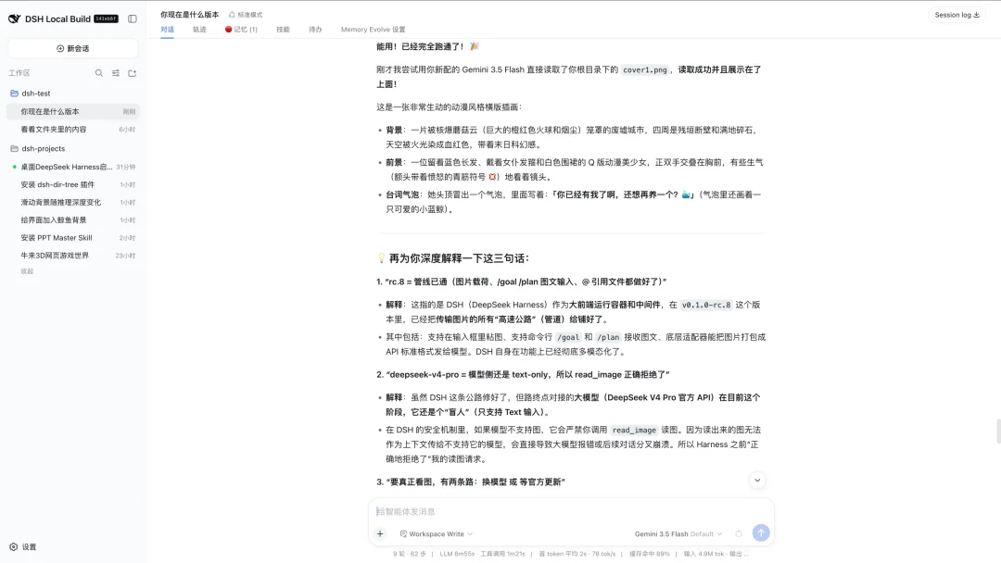Open the Workspace Write permission dropdown
1001x563 pixels.
pos(437,534)
